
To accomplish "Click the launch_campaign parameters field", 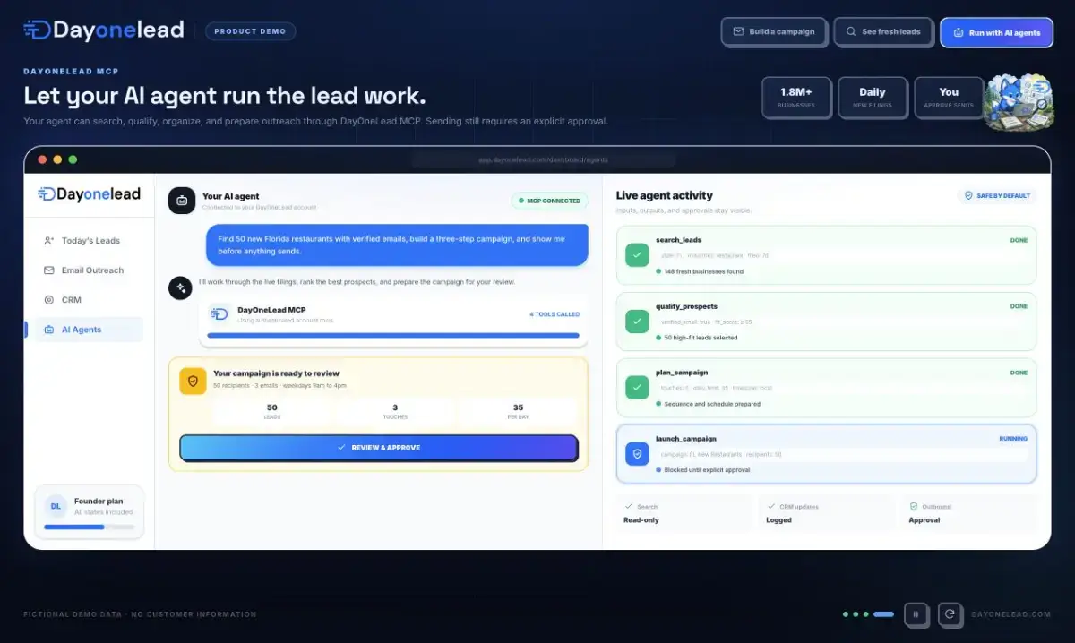I will [842, 454].
